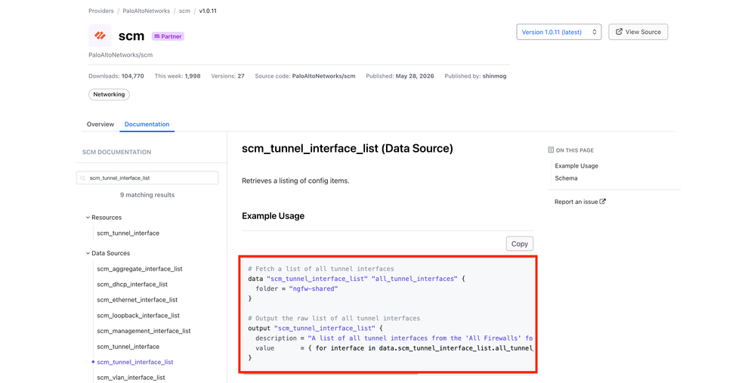Click the Partner badge
Viewport: 754px width, 383px height.
168,36
